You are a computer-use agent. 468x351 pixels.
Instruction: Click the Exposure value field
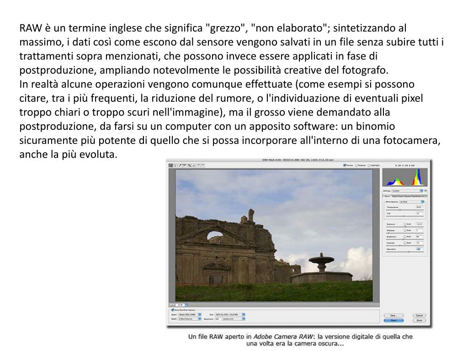(420, 224)
